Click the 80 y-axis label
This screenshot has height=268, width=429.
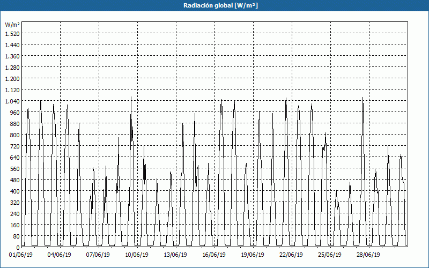click(16, 236)
